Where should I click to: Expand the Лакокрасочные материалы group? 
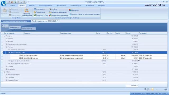tap(7, 44)
